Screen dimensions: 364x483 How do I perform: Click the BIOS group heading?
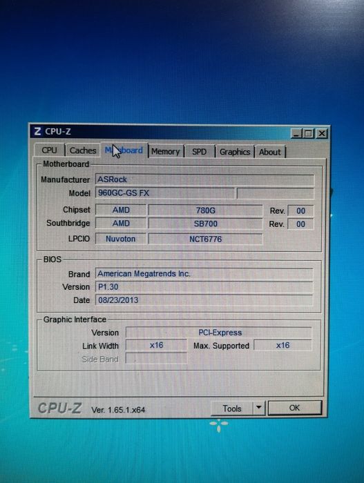click(x=52, y=259)
